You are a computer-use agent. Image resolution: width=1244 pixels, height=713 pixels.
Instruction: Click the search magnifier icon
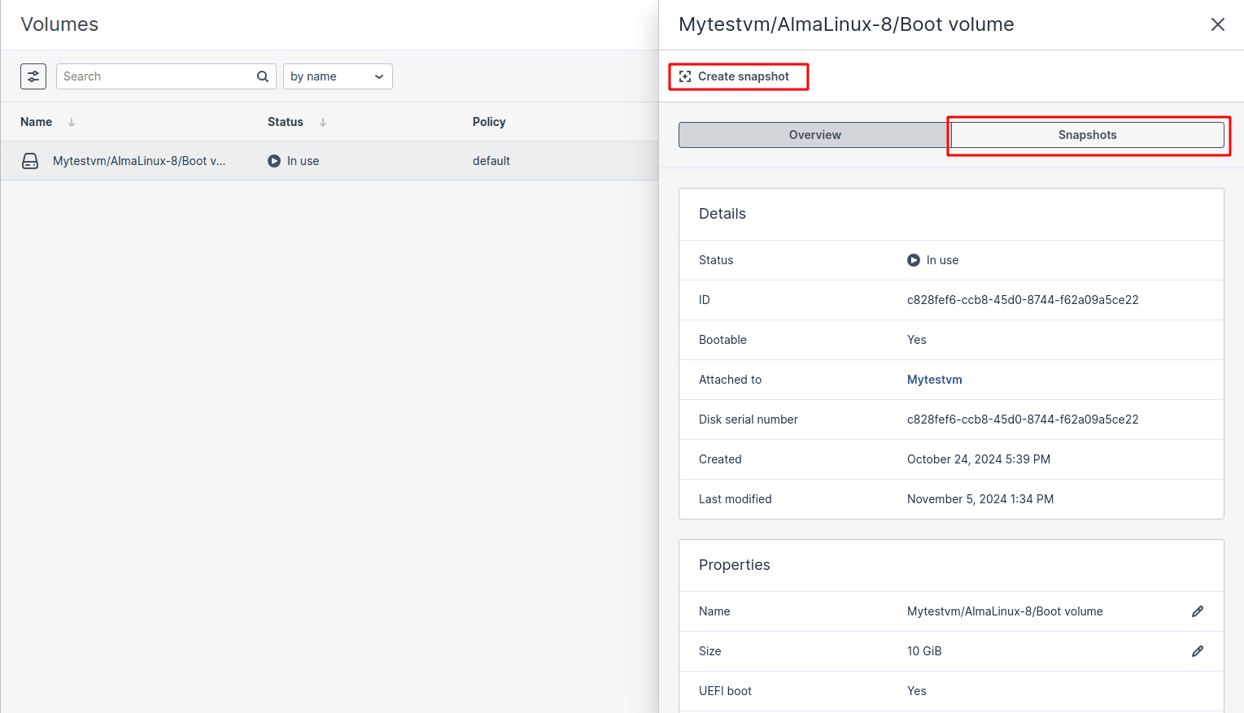263,76
